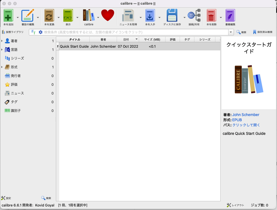Select the Quick Start Guide title cell
This screenshot has width=277, height=210.
pos(74,46)
